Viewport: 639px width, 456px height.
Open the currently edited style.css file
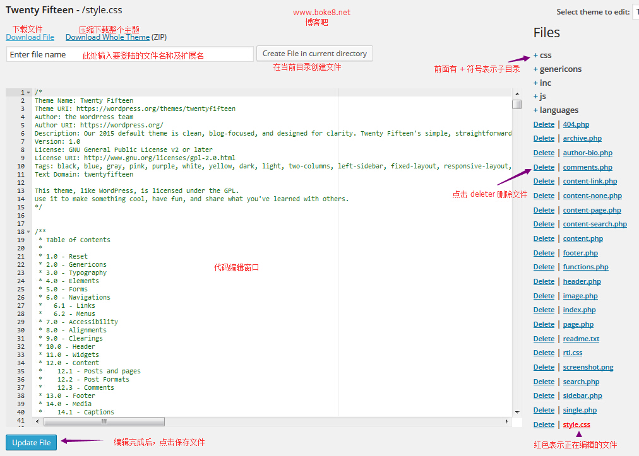576,425
